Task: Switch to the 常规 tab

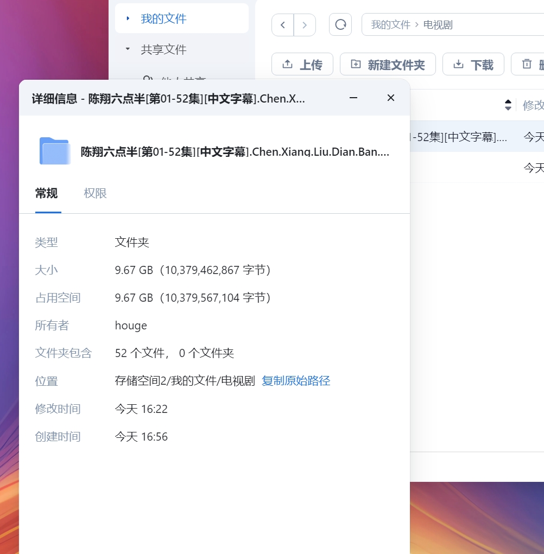Action: pos(46,193)
